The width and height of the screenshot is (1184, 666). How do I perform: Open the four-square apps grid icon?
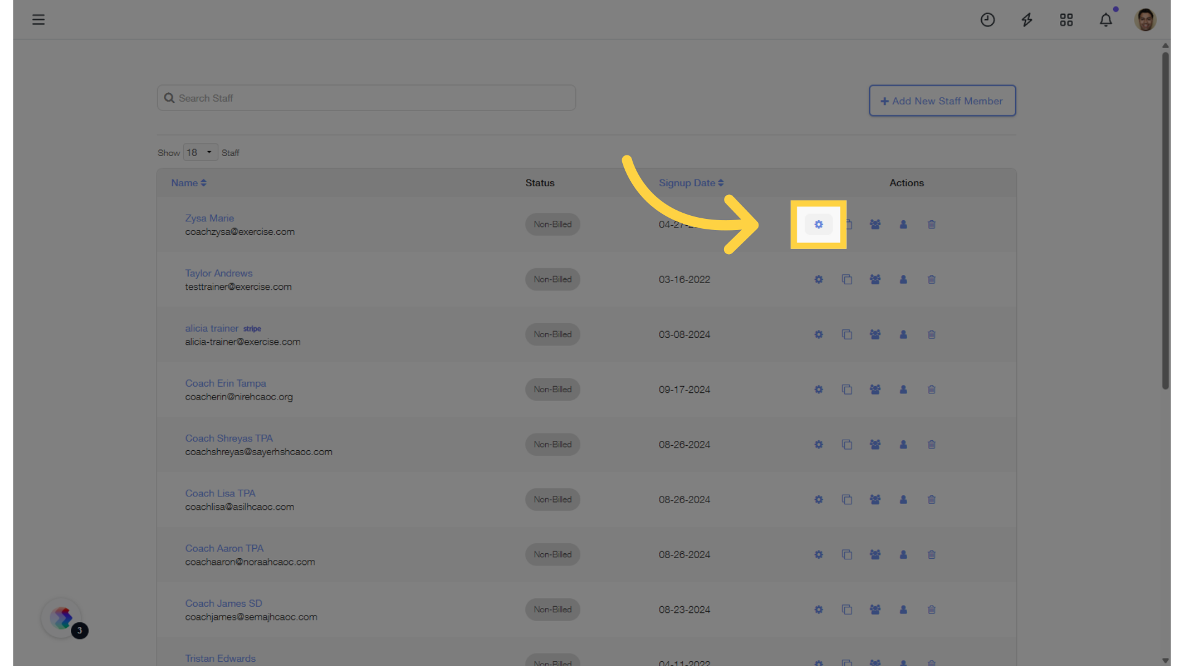click(1066, 20)
